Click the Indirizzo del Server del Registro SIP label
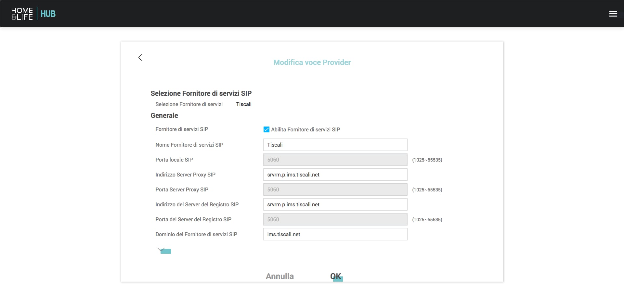624x292 pixels. click(x=197, y=204)
